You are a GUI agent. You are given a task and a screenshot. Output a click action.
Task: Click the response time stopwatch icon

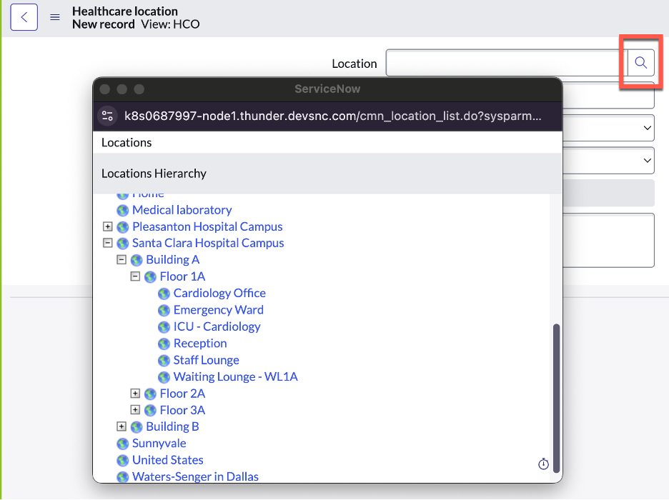coord(543,464)
